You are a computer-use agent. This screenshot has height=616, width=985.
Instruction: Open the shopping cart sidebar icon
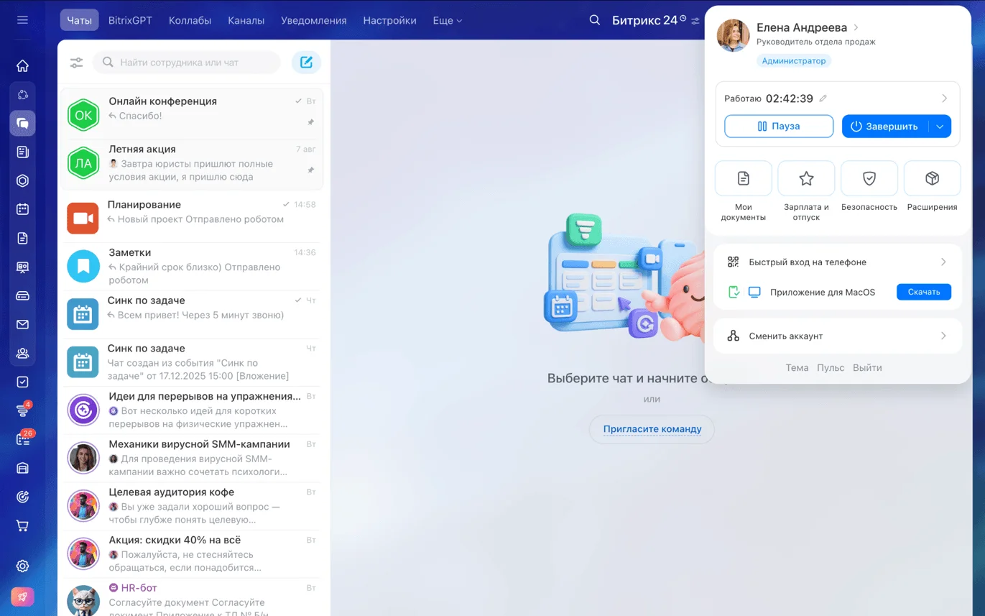pos(22,526)
